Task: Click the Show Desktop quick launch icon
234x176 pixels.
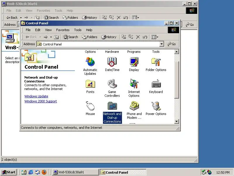Action: [24, 172]
